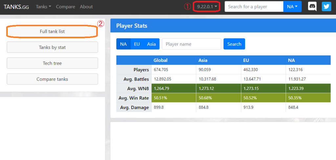Click the Player name input field
The height and width of the screenshot is (160, 336).
(191, 44)
